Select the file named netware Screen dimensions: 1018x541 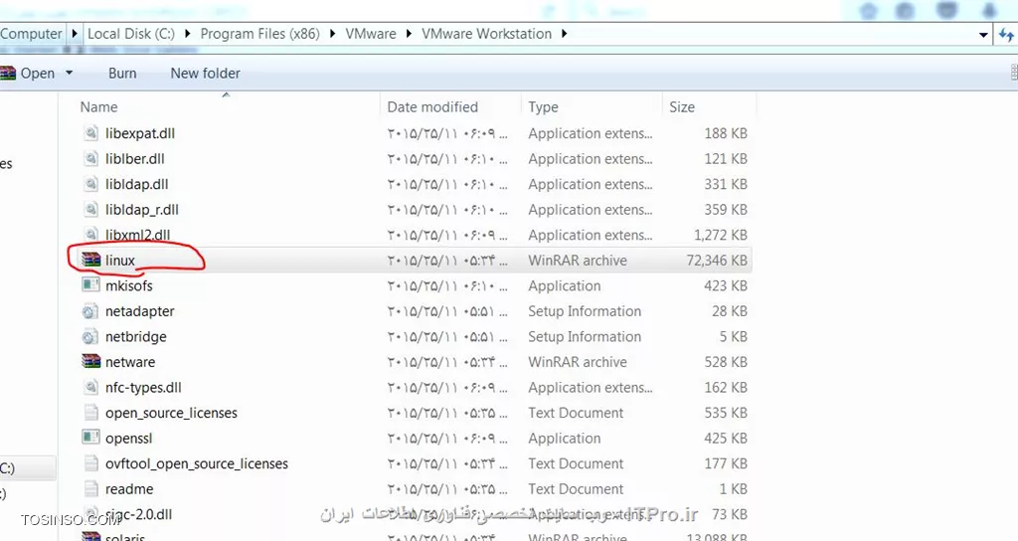coord(130,362)
